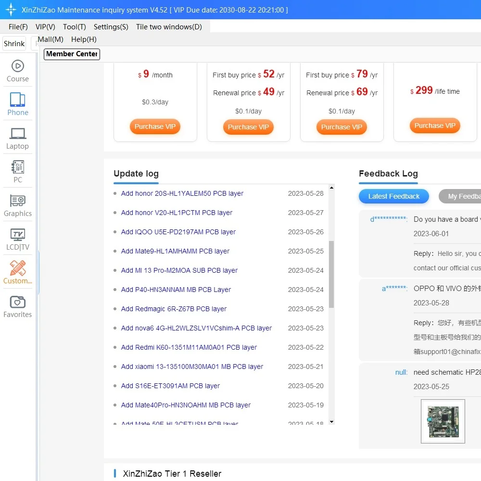Switch to the My Feedback tab
Image resolution: width=481 pixels, height=481 pixels.
tap(460, 196)
